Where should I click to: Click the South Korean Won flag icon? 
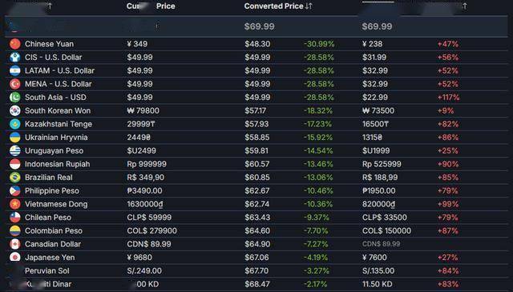[x=15, y=110]
